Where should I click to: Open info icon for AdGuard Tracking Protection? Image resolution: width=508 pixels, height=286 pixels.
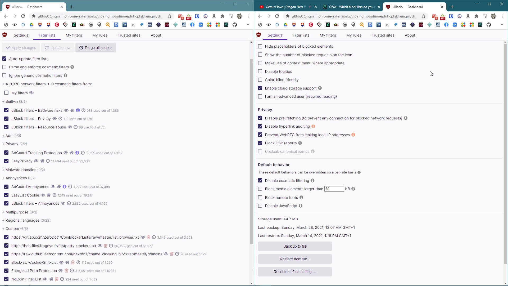point(77,153)
